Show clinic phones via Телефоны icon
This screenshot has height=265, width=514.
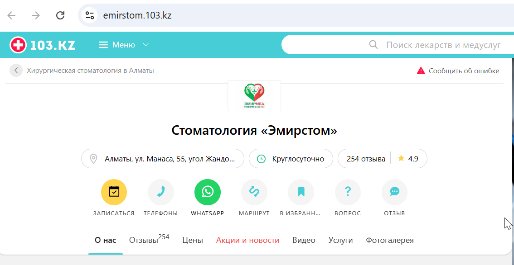coord(160,192)
